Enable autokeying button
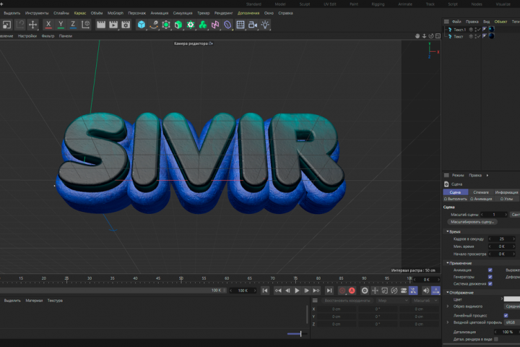 pos(352,291)
